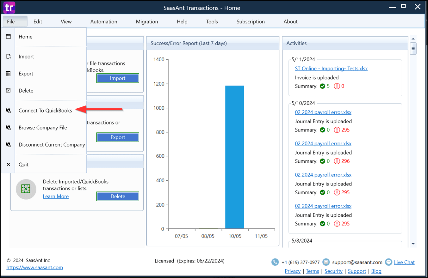Click the email envelope icon in footer
The height and width of the screenshot is (278, 428).
click(326, 262)
